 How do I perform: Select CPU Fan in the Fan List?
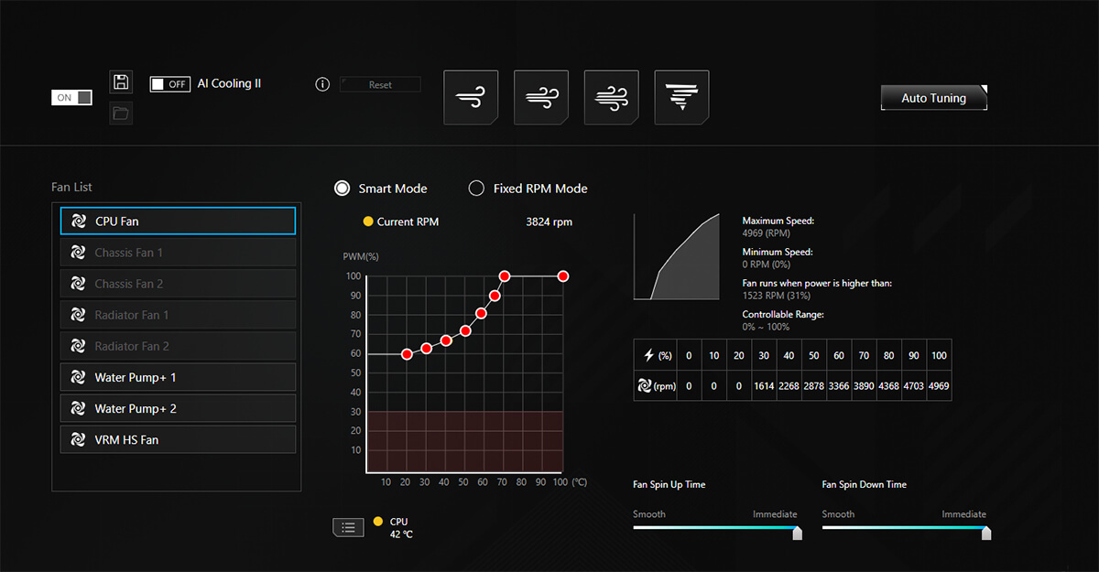pos(178,221)
